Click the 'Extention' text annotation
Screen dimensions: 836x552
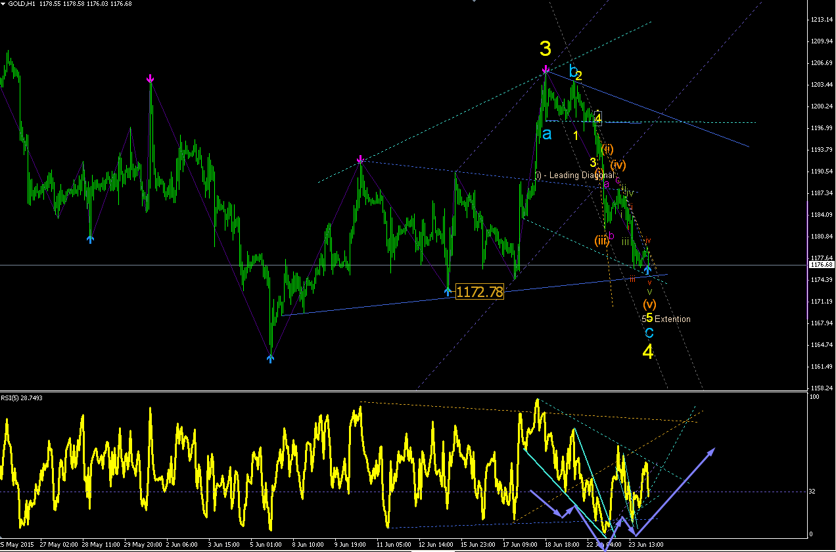672,319
